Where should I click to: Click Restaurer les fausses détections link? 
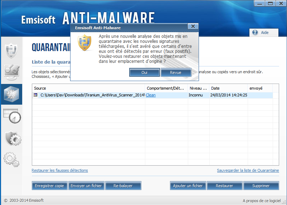(x=60, y=170)
